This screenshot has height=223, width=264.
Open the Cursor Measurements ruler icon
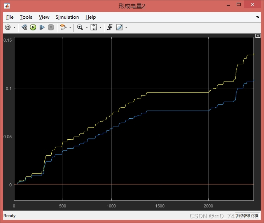[x=119, y=27]
